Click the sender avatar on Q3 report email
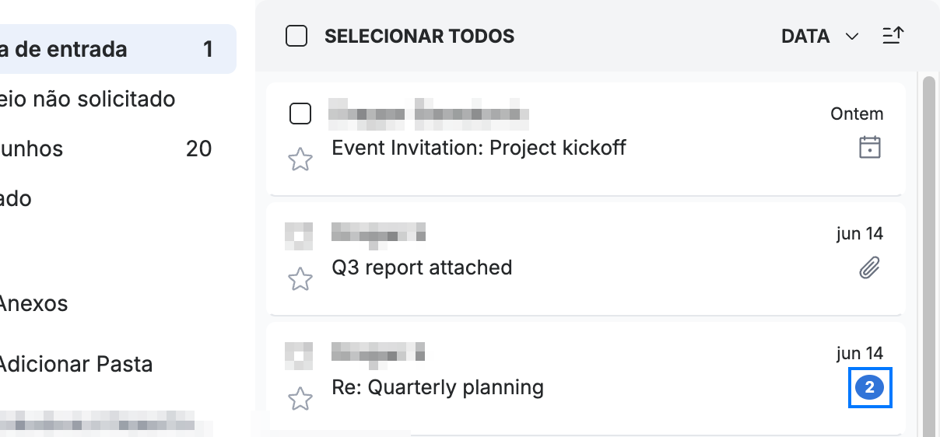Viewport: 940px width, 437px height. (x=299, y=236)
